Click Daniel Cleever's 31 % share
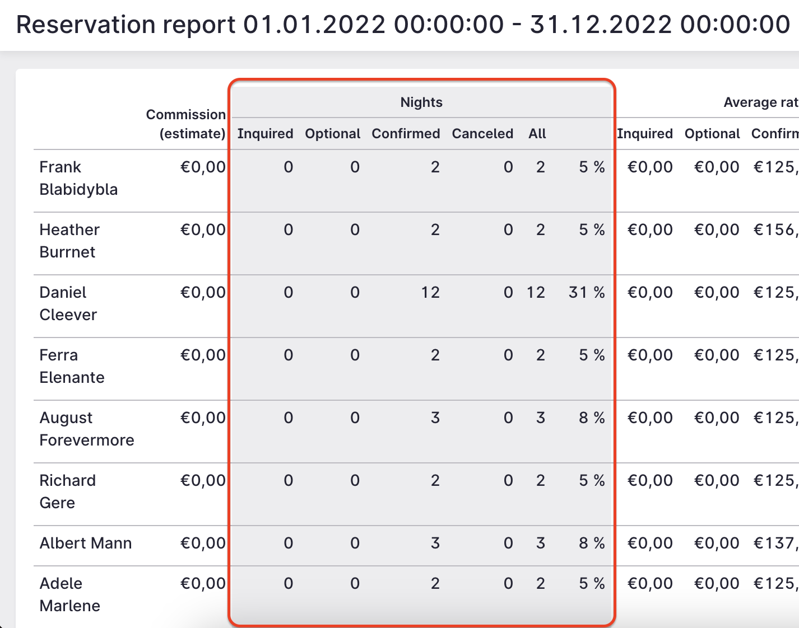The width and height of the screenshot is (799, 628). (587, 292)
